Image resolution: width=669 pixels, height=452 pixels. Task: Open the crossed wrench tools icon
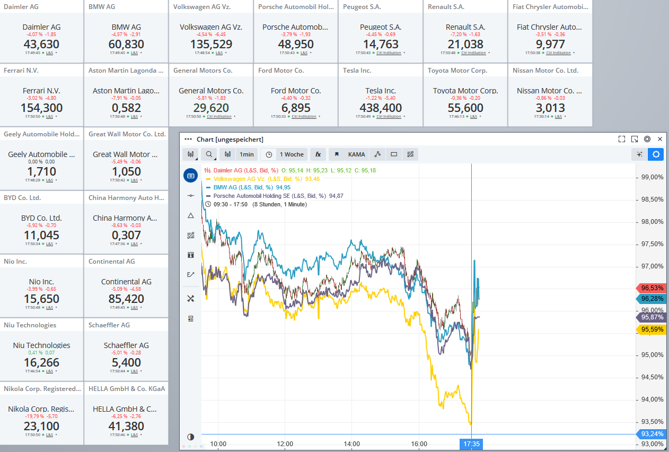click(191, 299)
